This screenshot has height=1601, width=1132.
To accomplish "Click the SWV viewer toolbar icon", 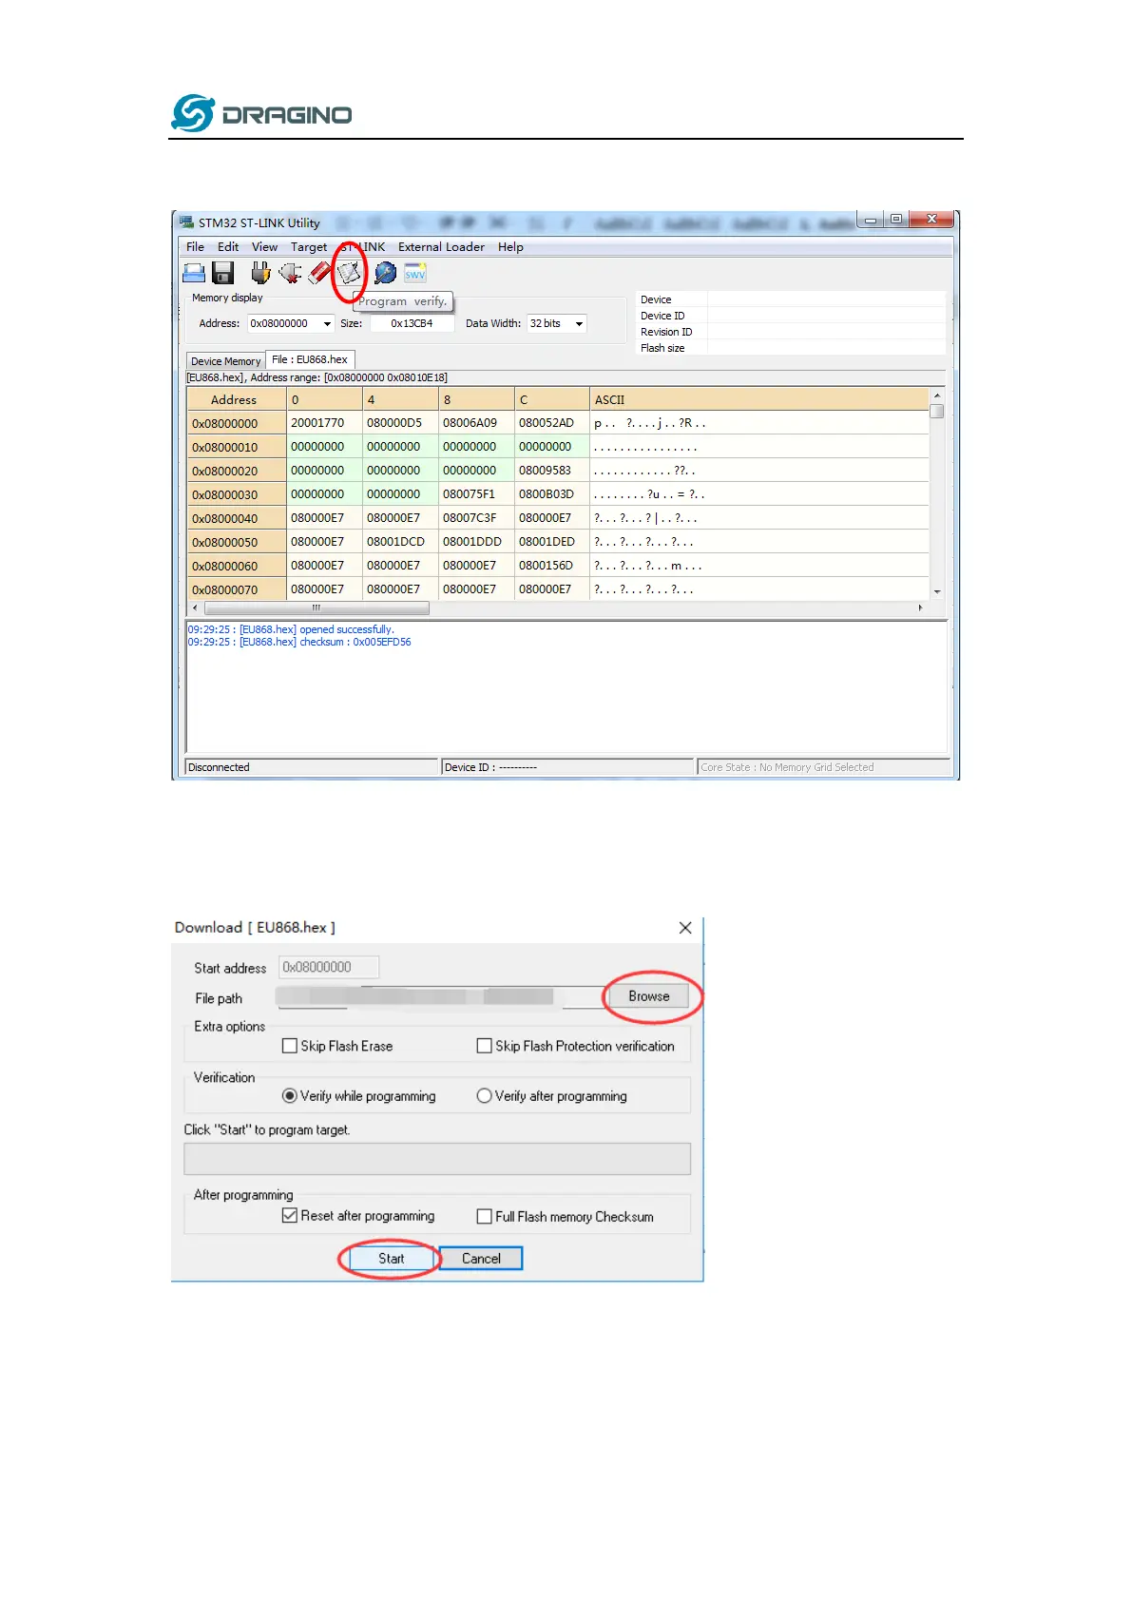I will [415, 274].
